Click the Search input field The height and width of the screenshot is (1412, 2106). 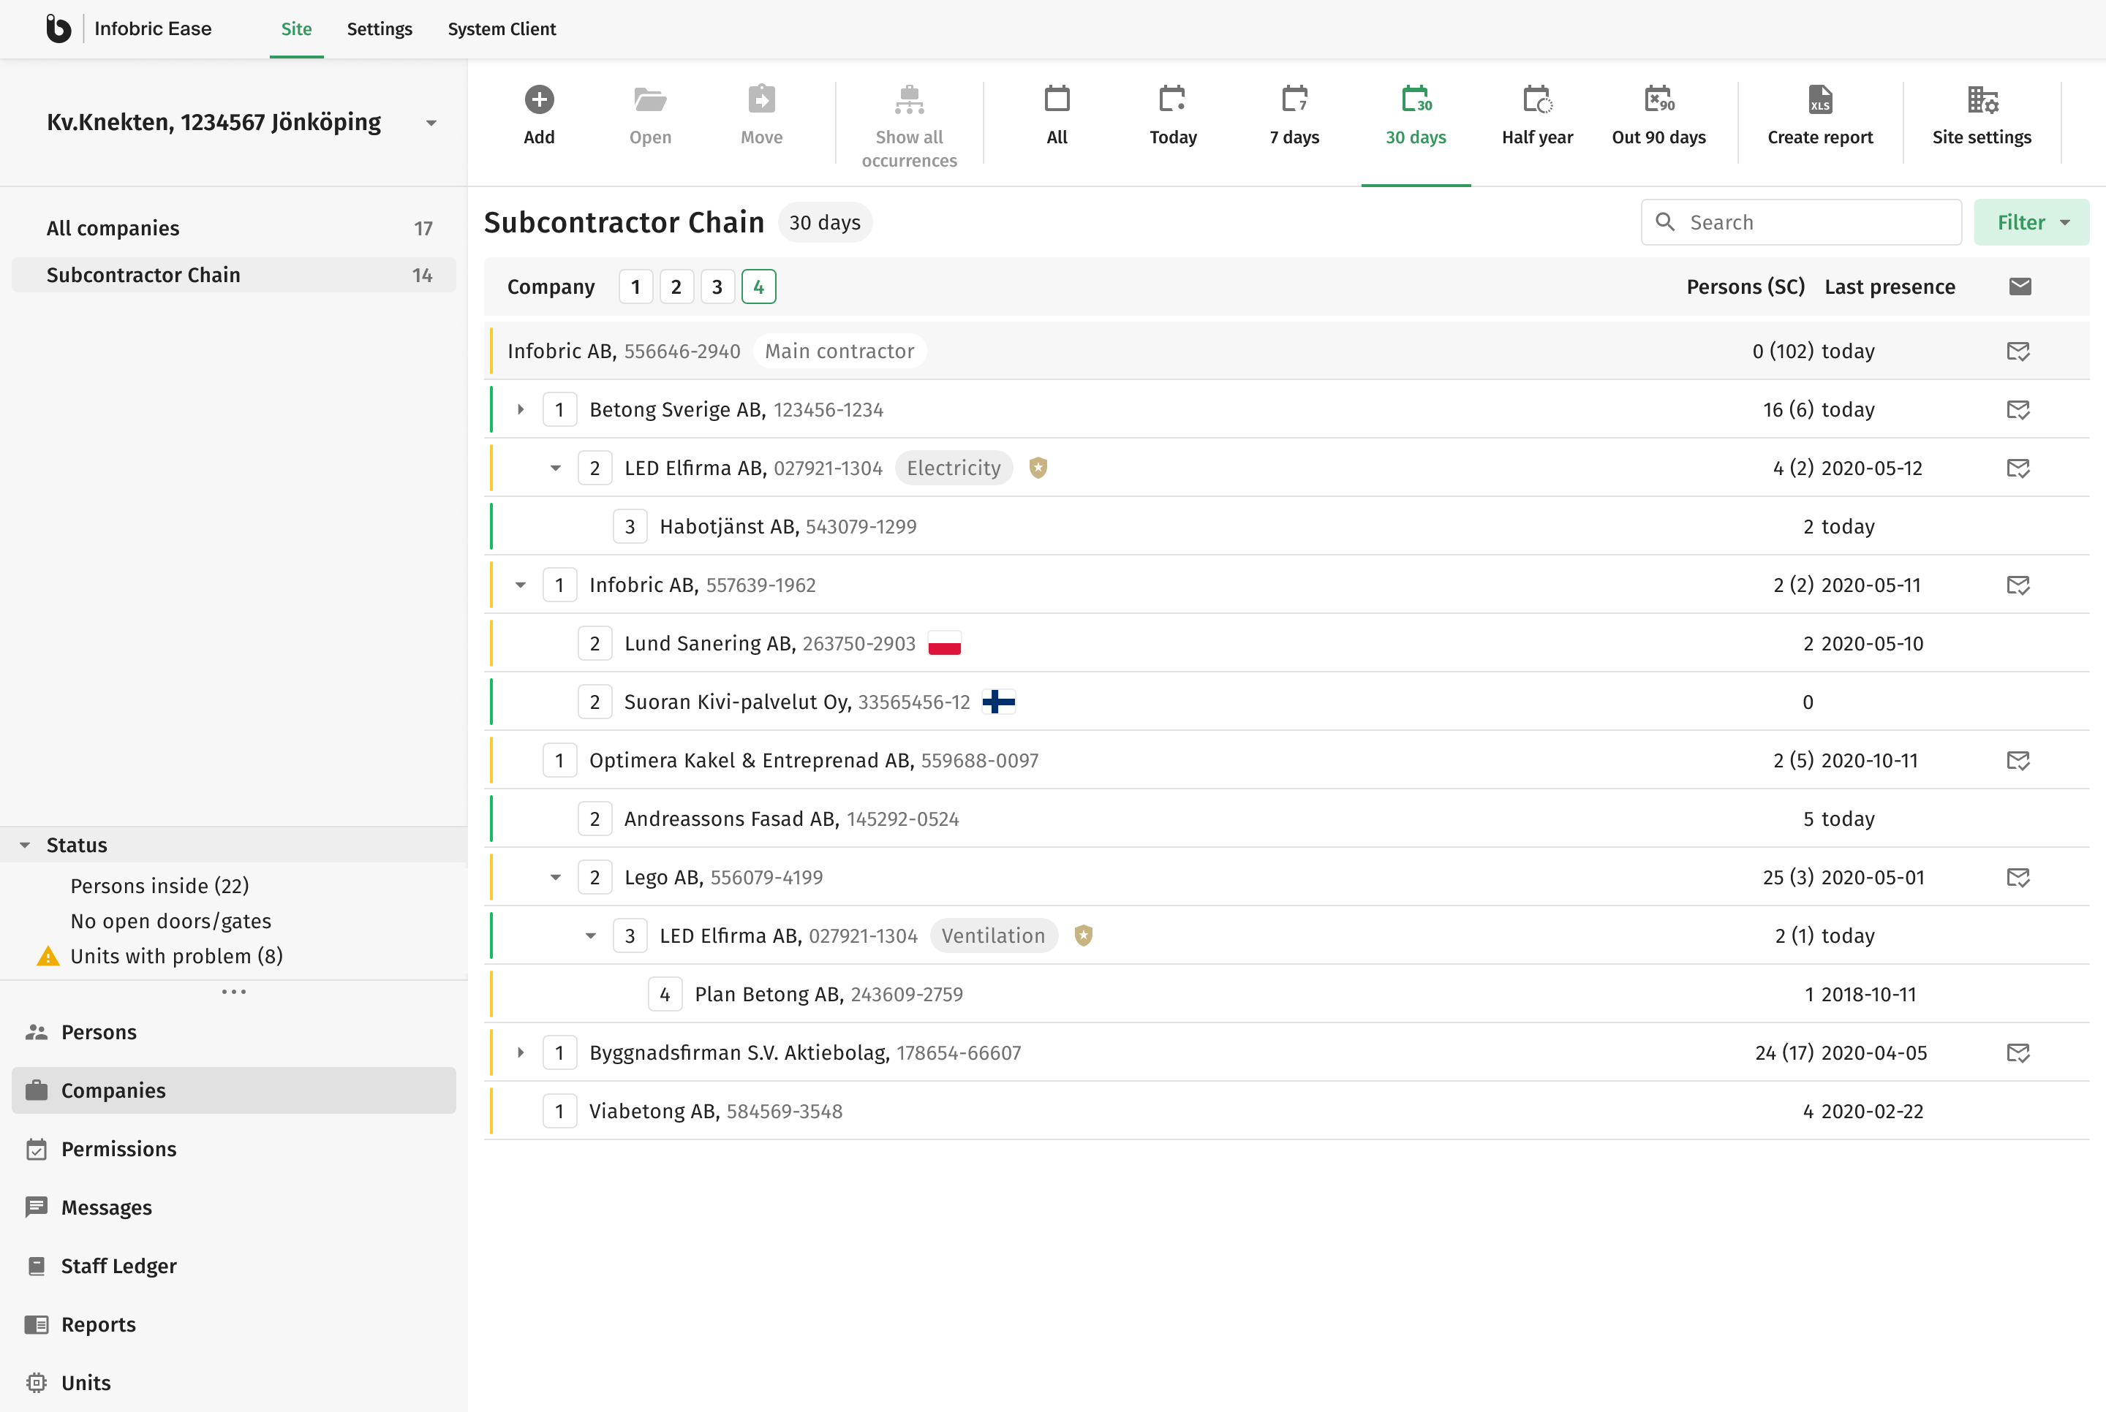pyautogui.click(x=1802, y=222)
